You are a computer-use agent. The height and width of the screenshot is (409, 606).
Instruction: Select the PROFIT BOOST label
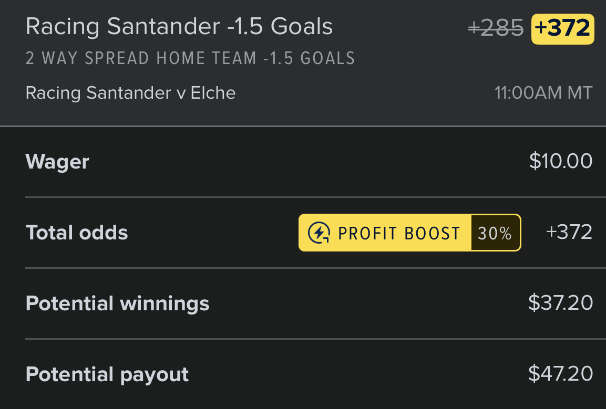click(x=399, y=233)
